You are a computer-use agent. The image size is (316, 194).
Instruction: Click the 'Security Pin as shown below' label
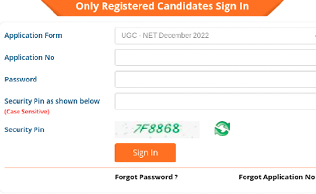click(52, 101)
